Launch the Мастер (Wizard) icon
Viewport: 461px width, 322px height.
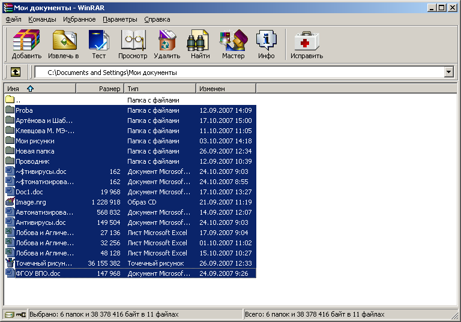tap(234, 40)
